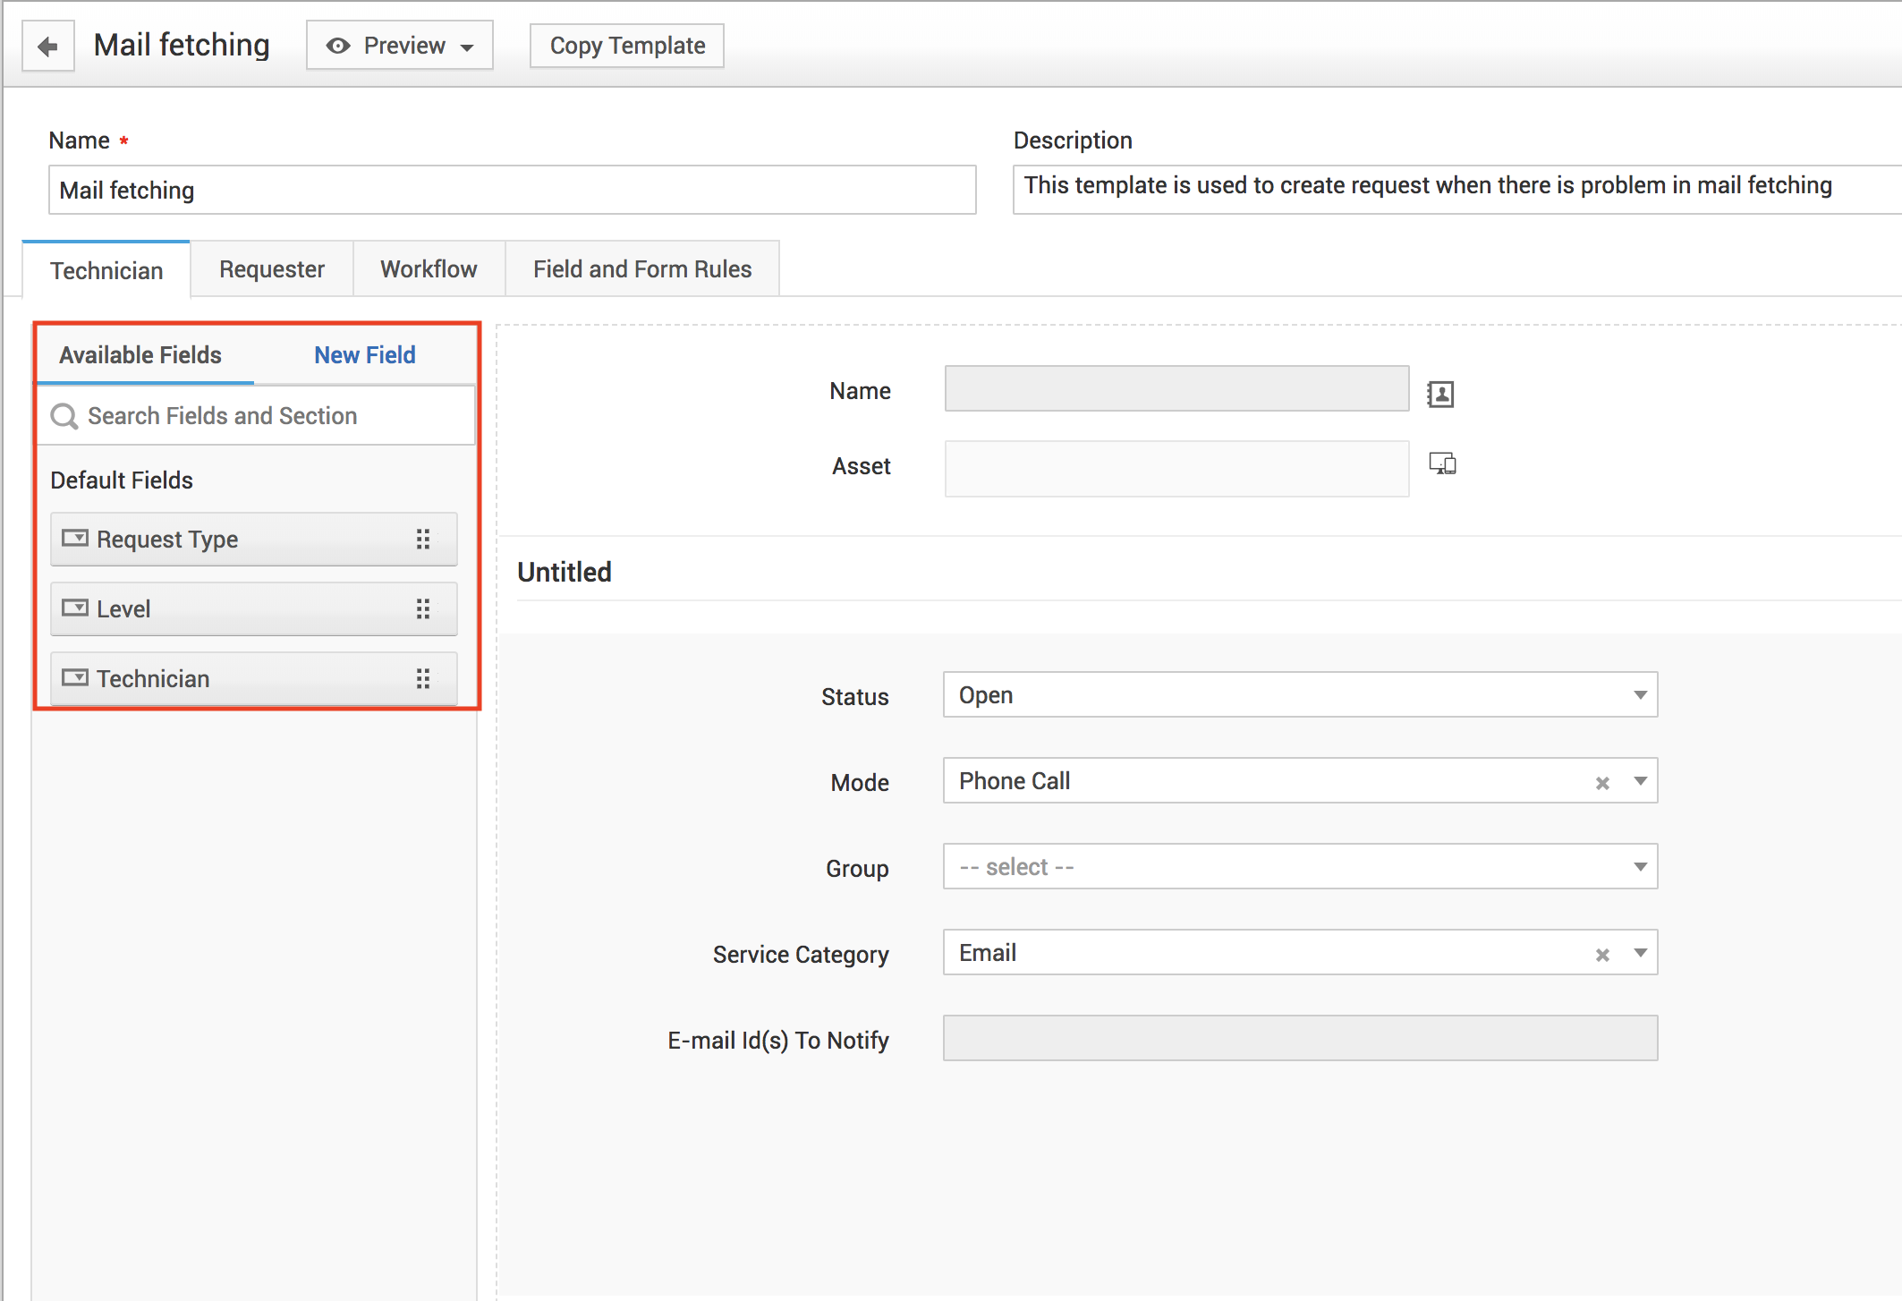Clear the Email service category value
1902x1301 pixels.
point(1602,955)
